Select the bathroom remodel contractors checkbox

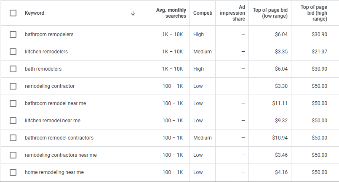point(13,138)
